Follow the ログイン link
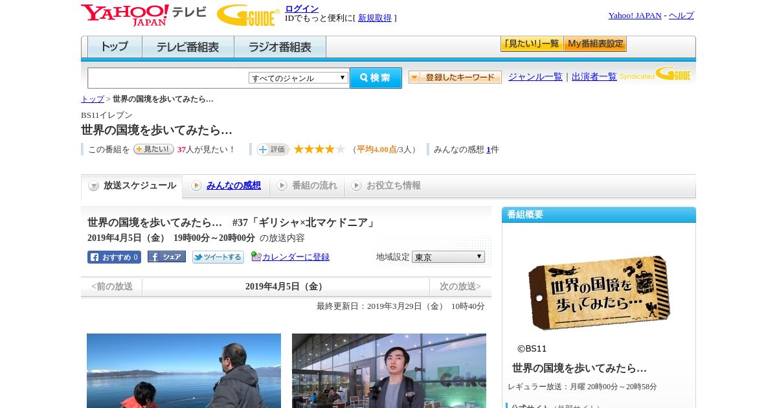The image size is (777, 408). (x=302, y=8)
